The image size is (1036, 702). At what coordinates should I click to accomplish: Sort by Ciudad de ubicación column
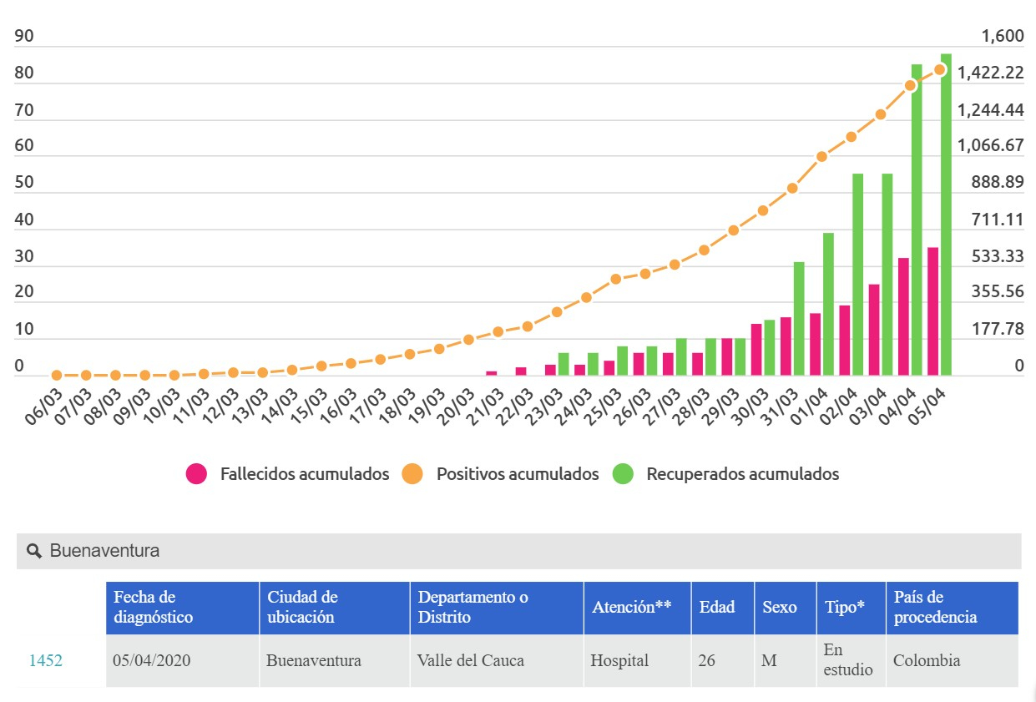click(x=334, y=608)
